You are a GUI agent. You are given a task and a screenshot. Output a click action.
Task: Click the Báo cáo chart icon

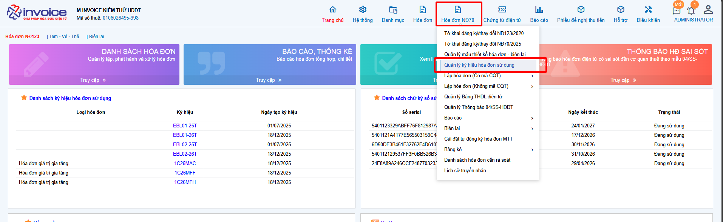pyautogui.click(x=539, y=10)
